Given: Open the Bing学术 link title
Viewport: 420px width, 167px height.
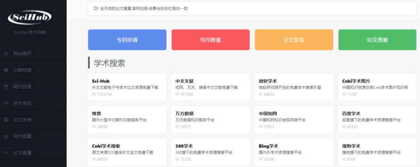Looking at the screenshot, I should [268, 146].
